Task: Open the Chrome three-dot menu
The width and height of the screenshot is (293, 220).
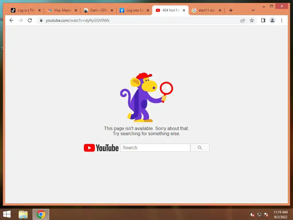Action: coord(282,20)
